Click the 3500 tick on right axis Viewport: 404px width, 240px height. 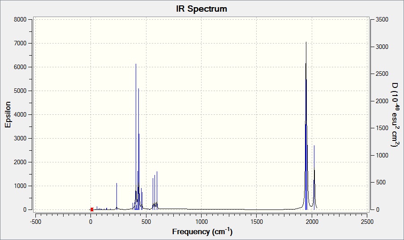pyautogui.click(x=382, y=20)
